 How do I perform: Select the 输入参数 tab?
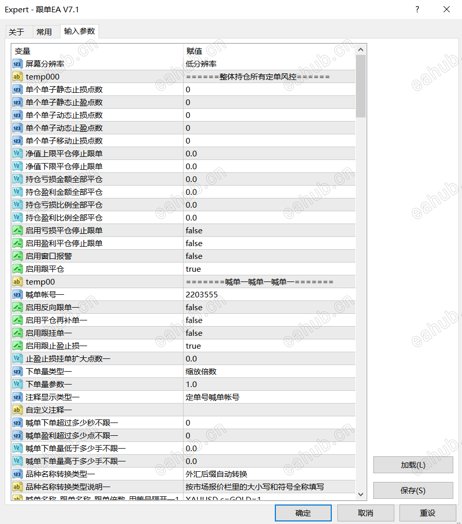coord(79,31)
